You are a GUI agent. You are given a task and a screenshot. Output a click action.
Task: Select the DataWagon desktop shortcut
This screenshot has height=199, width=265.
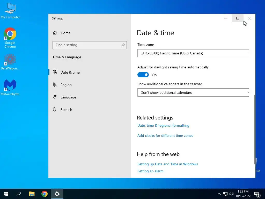tap(10, 62)
